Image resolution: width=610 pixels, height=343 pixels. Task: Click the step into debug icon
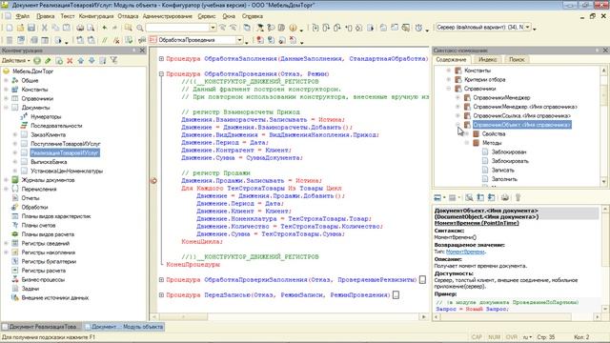[315, 28]
